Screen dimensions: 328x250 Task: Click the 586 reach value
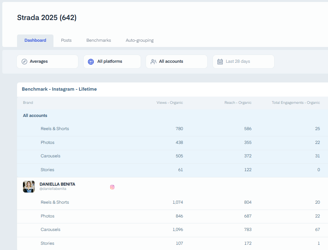click(248, 129)
